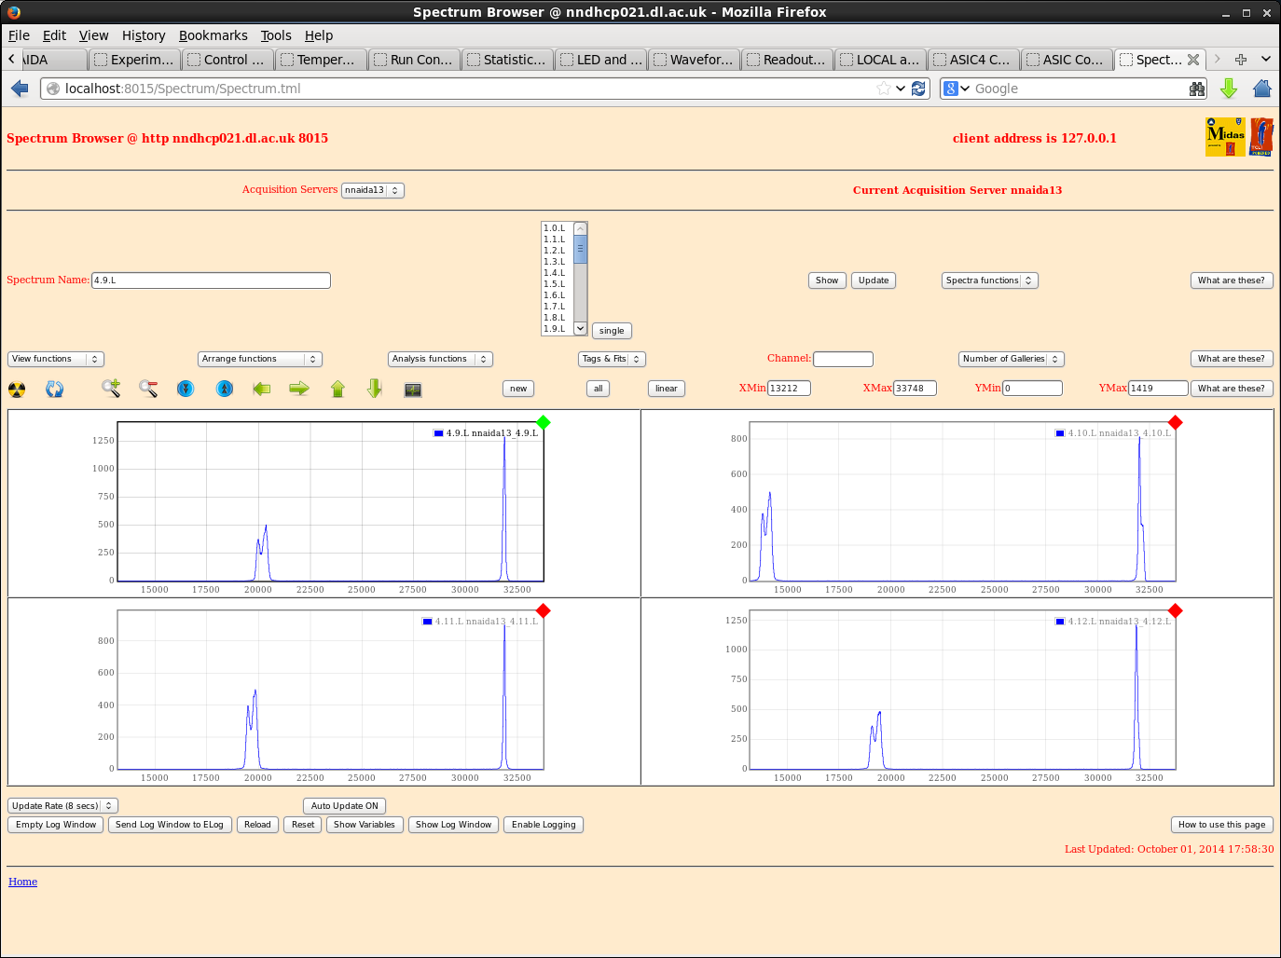Click red diamond marker on 4.11.L plot
Screen dimensions: 1281x958
tap(544, 610)
